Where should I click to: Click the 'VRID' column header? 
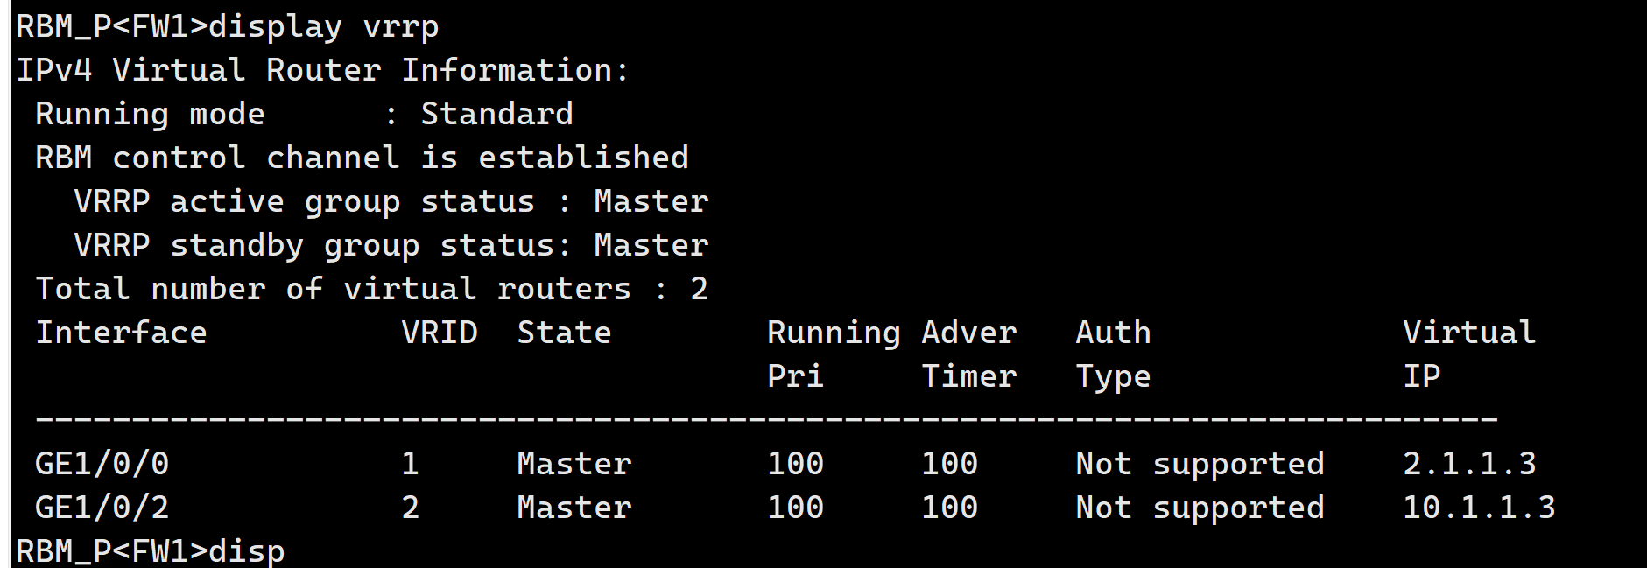[440, 333]
